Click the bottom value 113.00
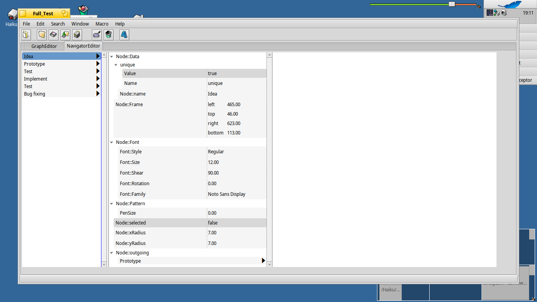The height and width of the screenshot is (302, 537). (234, 133)
